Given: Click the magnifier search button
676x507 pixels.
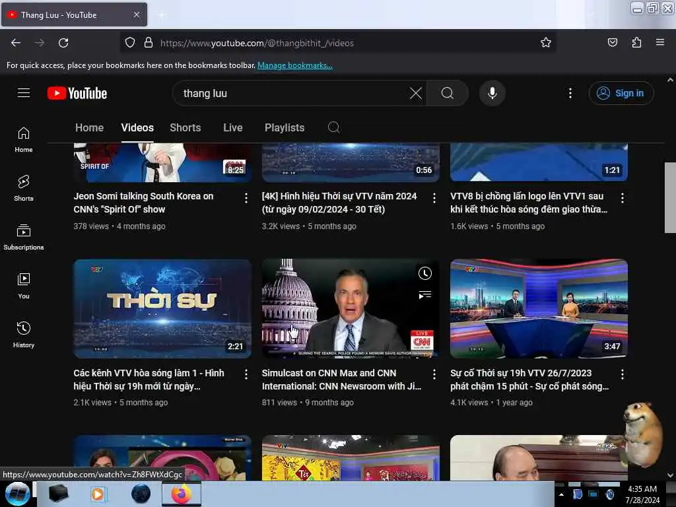Looking at the screenshot, I should 448,93.
